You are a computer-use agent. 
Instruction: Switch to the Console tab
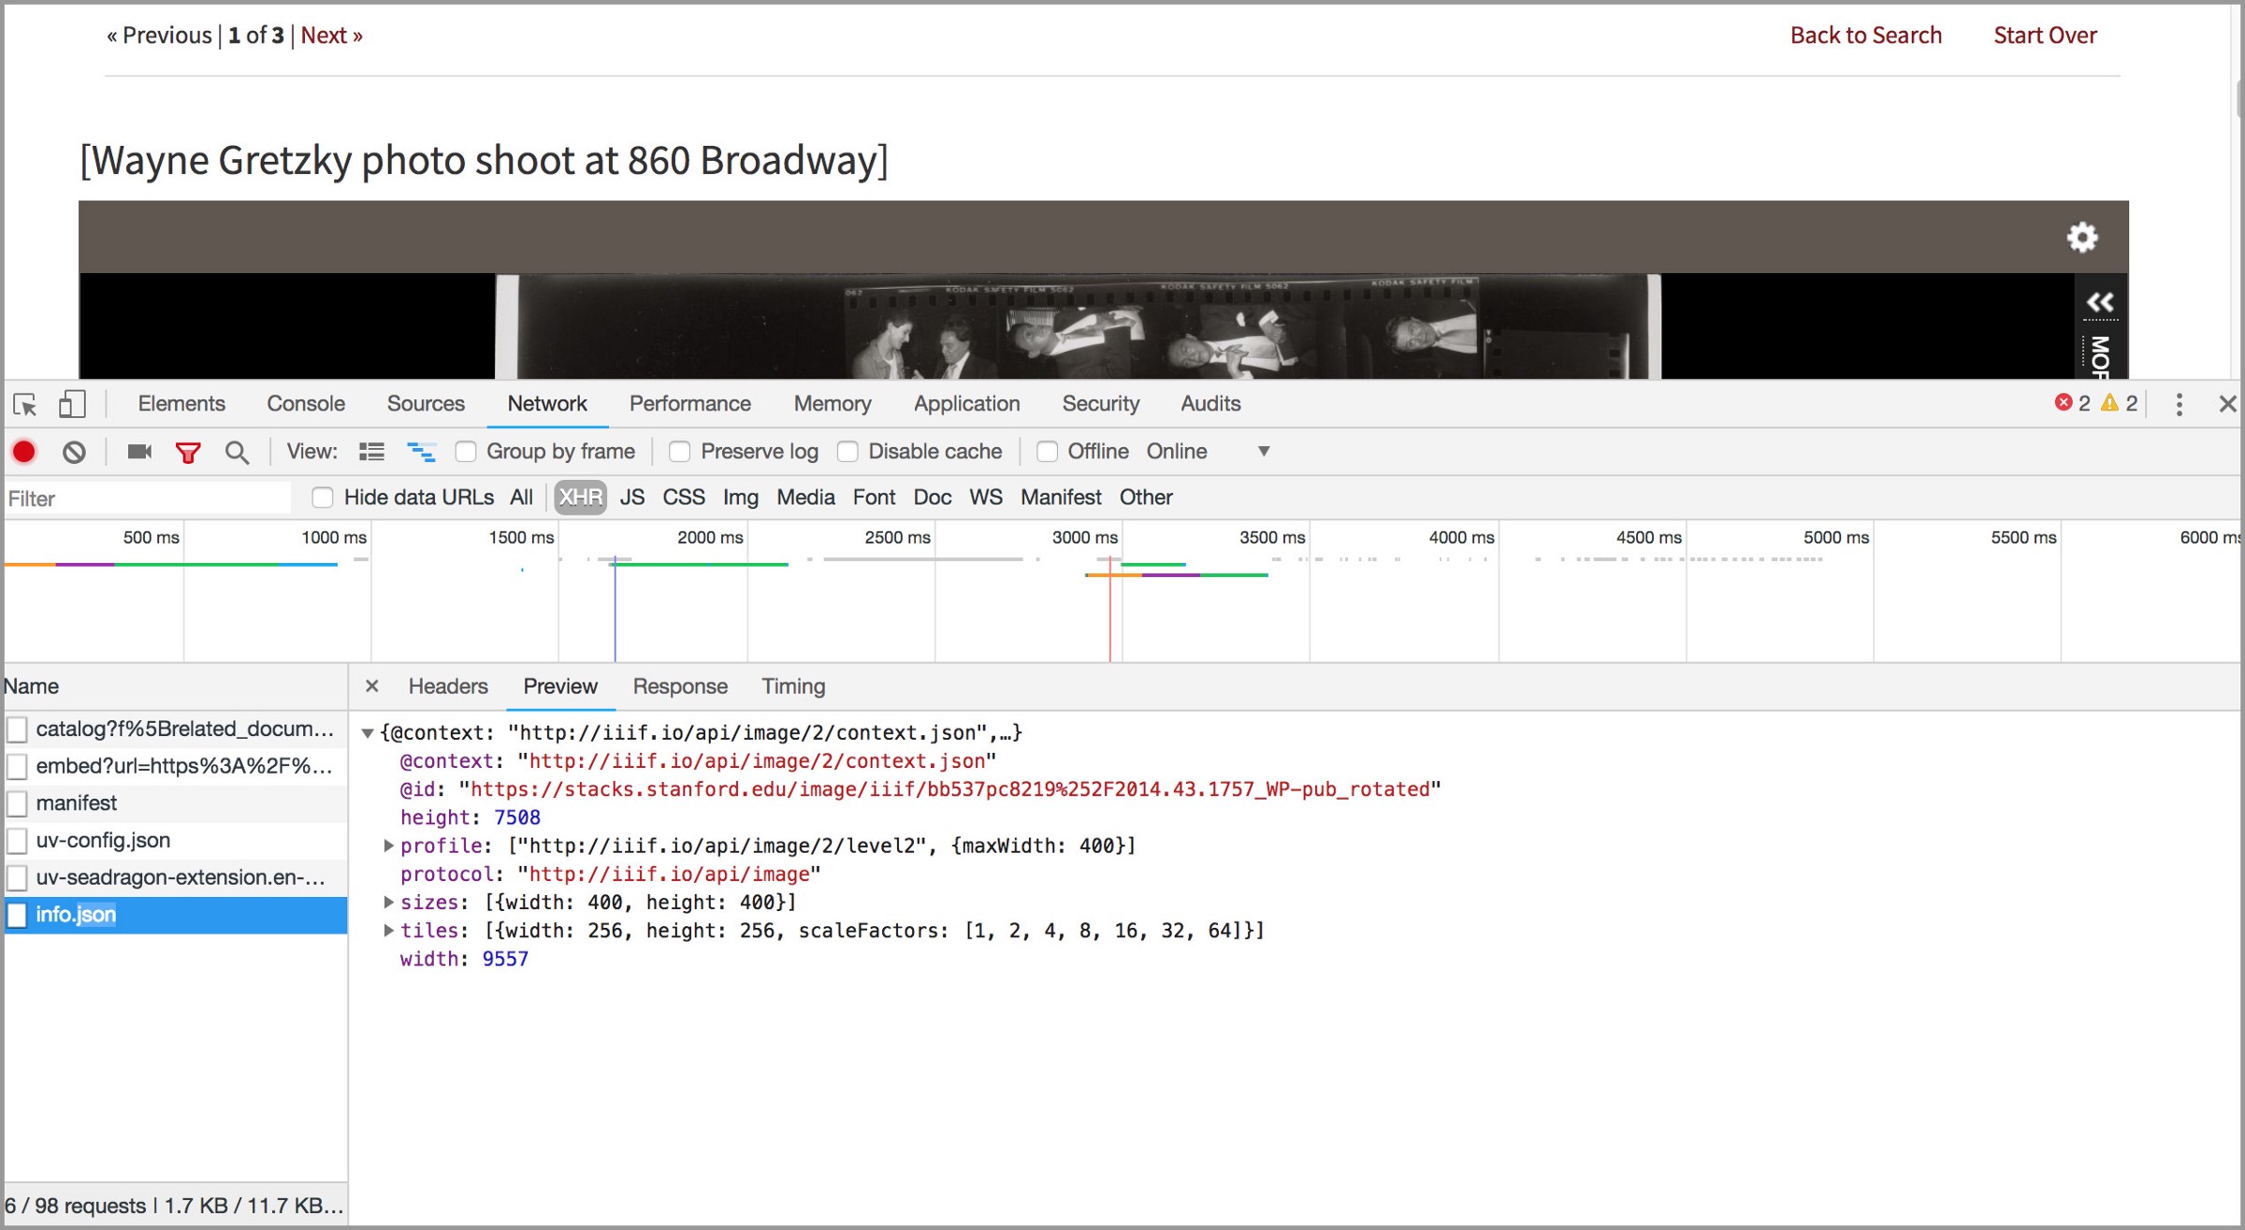click(x=305, y=404)
